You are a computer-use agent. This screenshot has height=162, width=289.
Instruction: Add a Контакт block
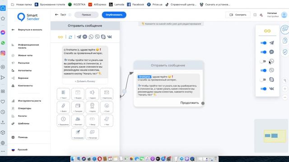click(78, 121)
